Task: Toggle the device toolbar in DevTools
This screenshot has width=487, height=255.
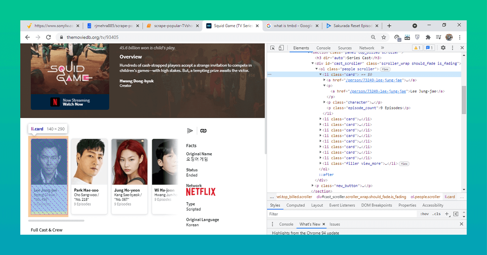Action: (x=281, y=48)
